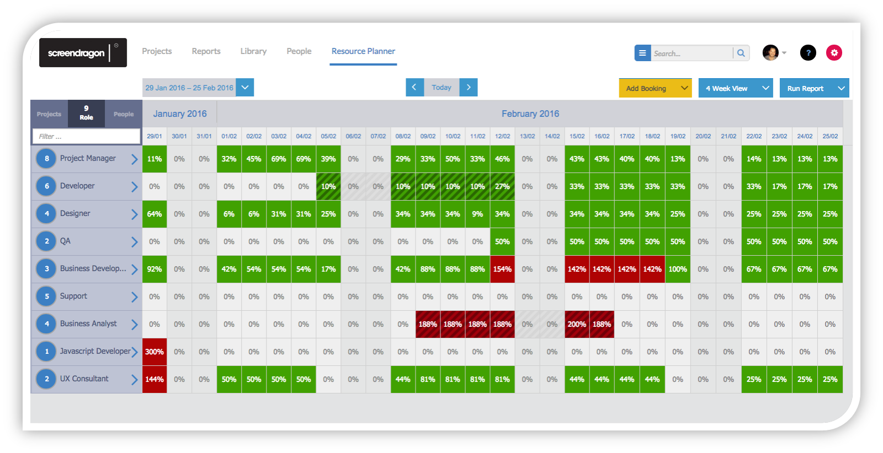Click the Add Booking button label
Screen dimensions: 883x453
[x=646, y=88]
